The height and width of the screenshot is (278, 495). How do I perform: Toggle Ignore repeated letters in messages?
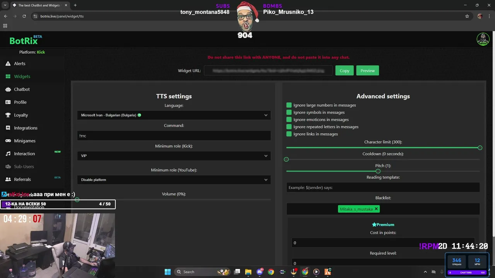(x=289, y=127)
